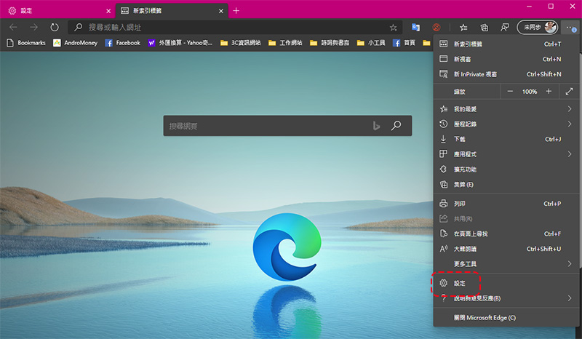Click the magnifier in the page search box

pyautogui.click(x=396, y=126)
